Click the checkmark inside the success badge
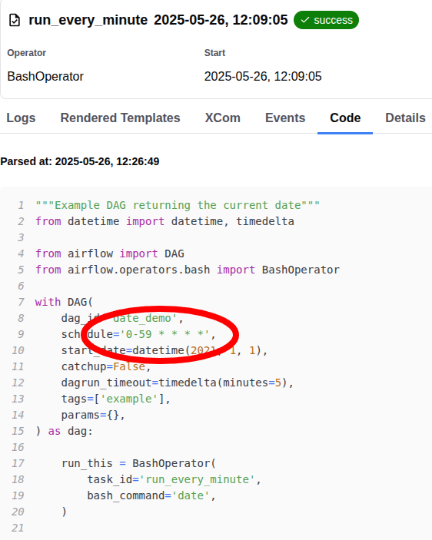432x540 pixels. 305,20
